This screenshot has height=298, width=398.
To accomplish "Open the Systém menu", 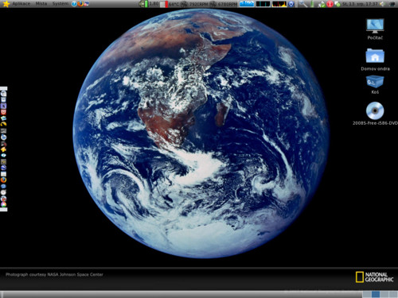I will [x=60, y=4].
